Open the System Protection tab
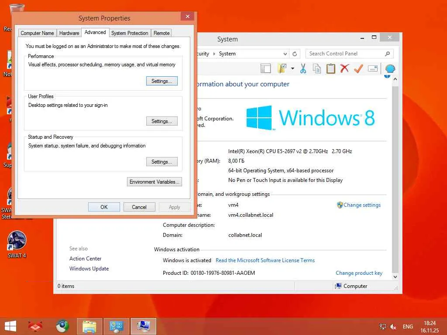This screenshot has width=447, height=335. [130, 33]
